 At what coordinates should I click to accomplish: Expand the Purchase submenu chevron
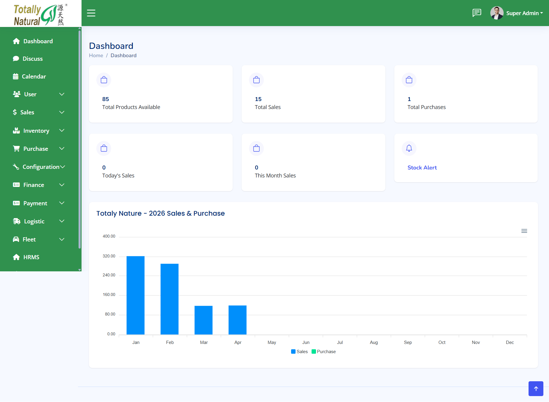coord(62,149)
